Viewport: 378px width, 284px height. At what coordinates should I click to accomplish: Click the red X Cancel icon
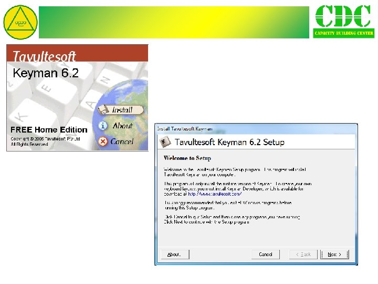pos(103,141)
